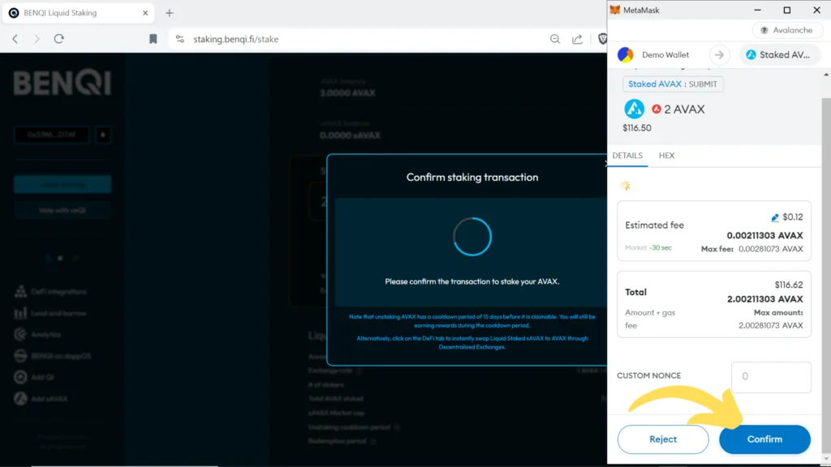Click the Confirm button in MetaMask
This screenshot has height=467, width=831.
(x=764, y=439)
